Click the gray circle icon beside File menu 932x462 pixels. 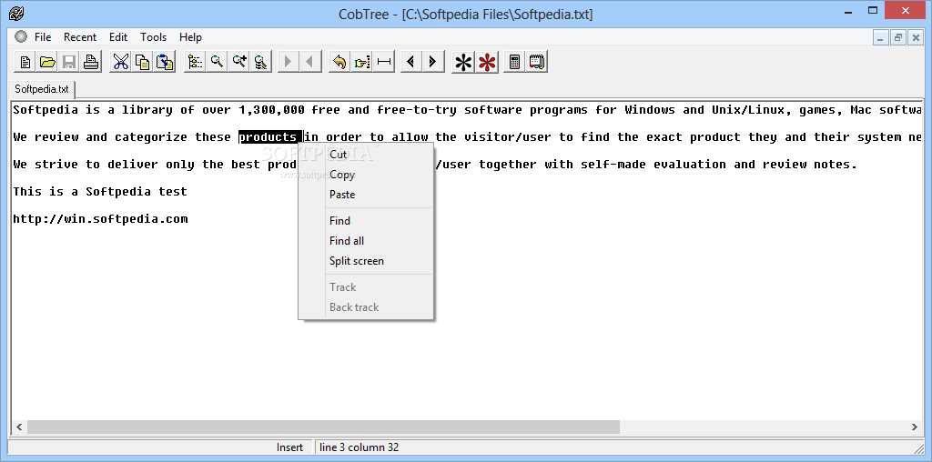coord(21,36)
